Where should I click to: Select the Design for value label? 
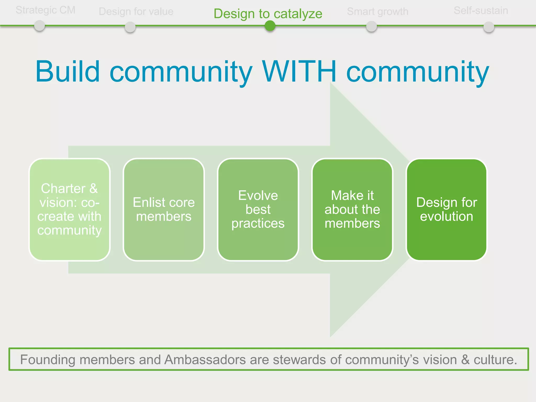136,12
